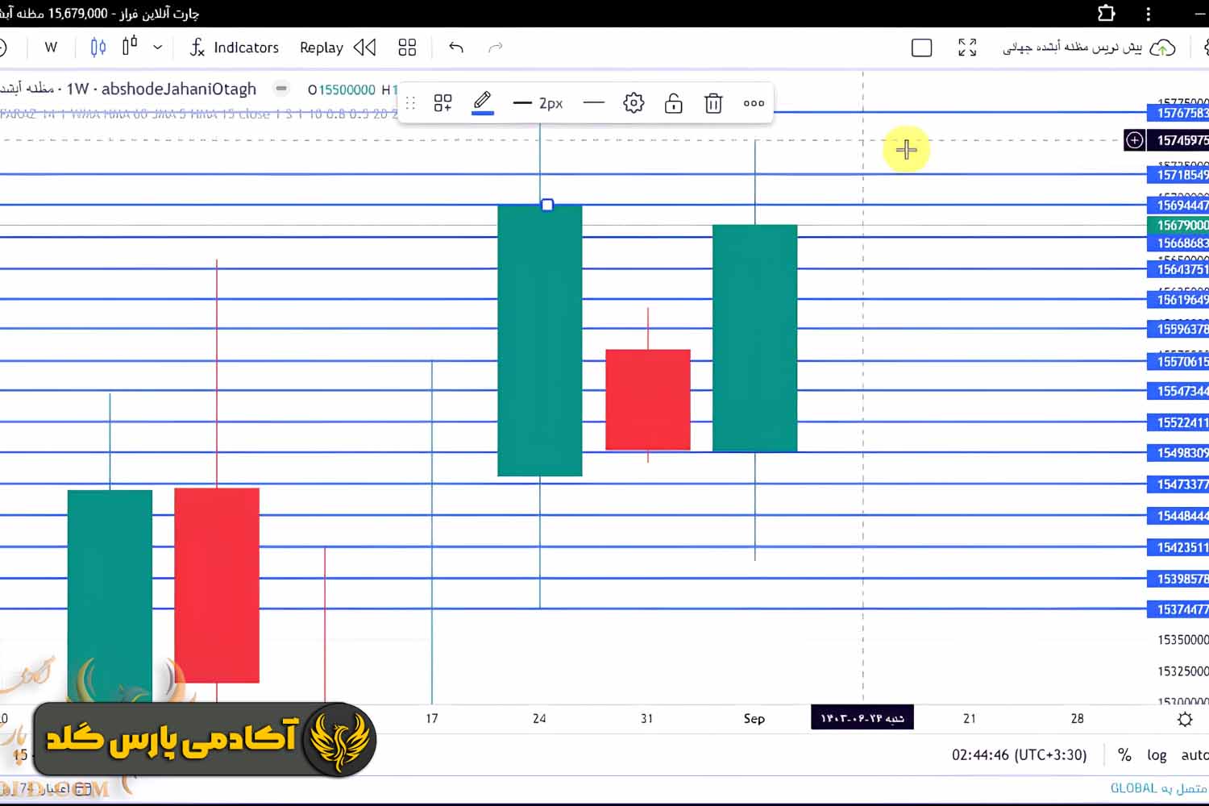The image size is (1209, 806).
Task: Click the hollow candles icon beside the candlestick icon
Action: [x=129, y=47]
